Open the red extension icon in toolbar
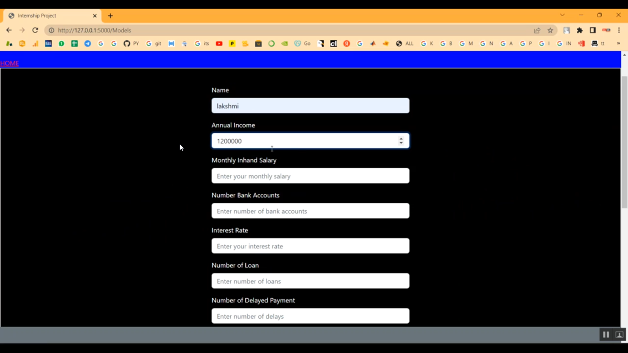The width and height of the screenshot is (628, 353). [606, 30]
